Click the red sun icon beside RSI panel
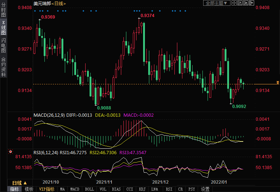Viewport: 280px width, 192px height. (11, 152)
